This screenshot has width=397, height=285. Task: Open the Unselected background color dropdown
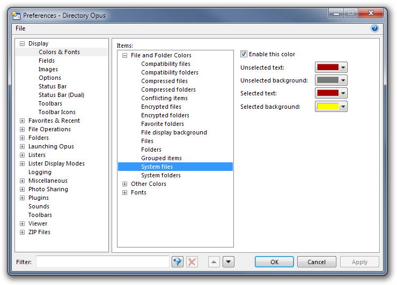(x=343, y=80)
